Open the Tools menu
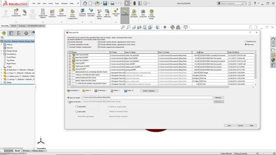This screenshot has width=276, height=155. pyautogui.click(x=57, y=3)
